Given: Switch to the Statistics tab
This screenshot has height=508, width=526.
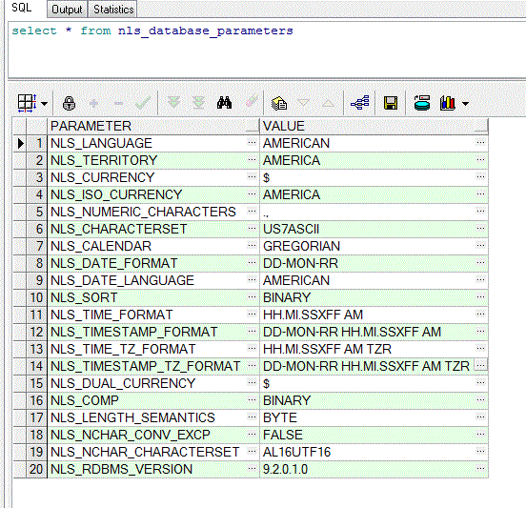Looking at the screenshot, I should (x=113, y=10).
